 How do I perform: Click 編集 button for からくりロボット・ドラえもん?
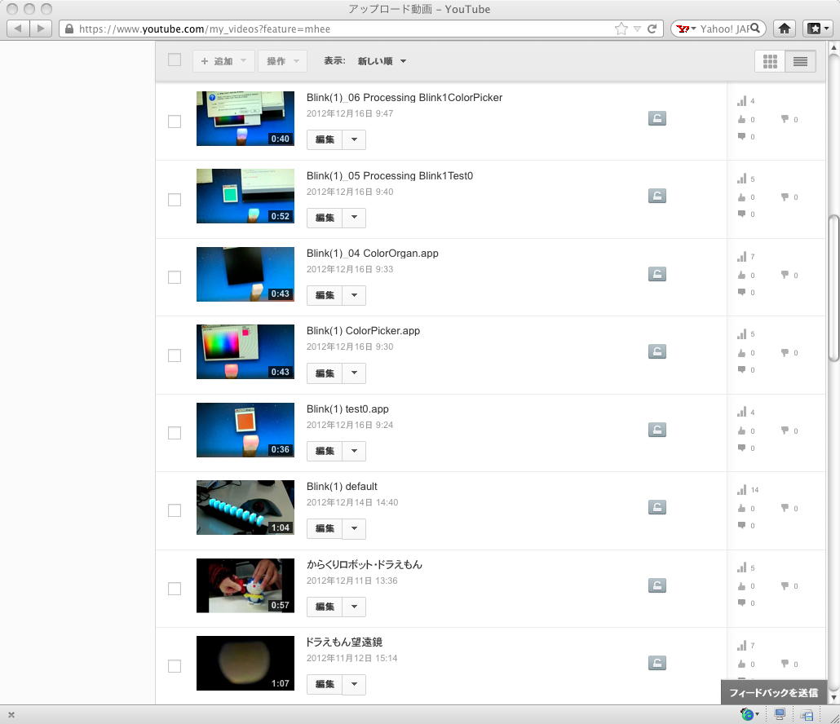click(x=325, y=607)
